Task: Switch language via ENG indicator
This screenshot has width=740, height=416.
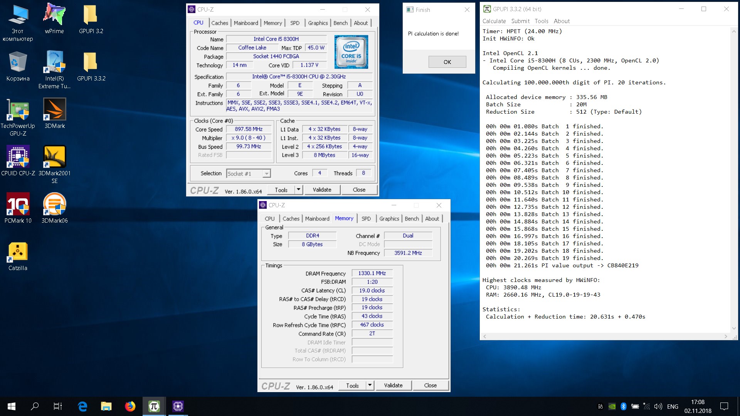Action: coord(673,406)
